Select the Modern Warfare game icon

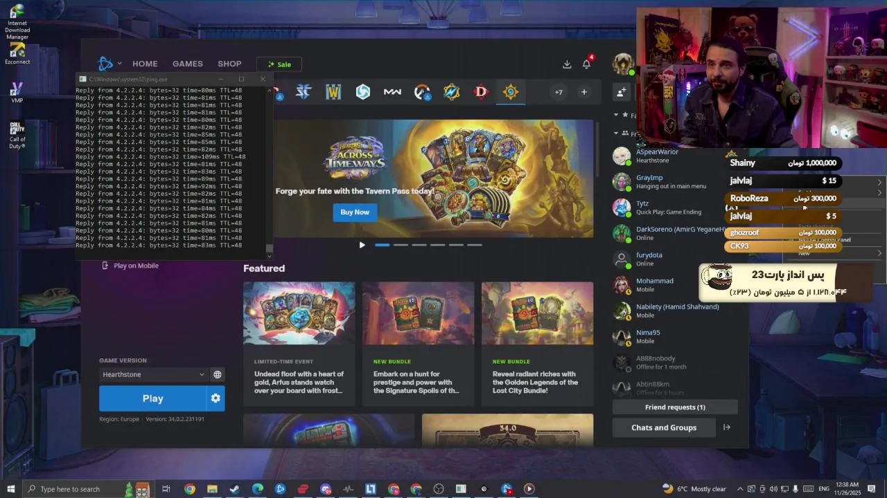[392, 92]
